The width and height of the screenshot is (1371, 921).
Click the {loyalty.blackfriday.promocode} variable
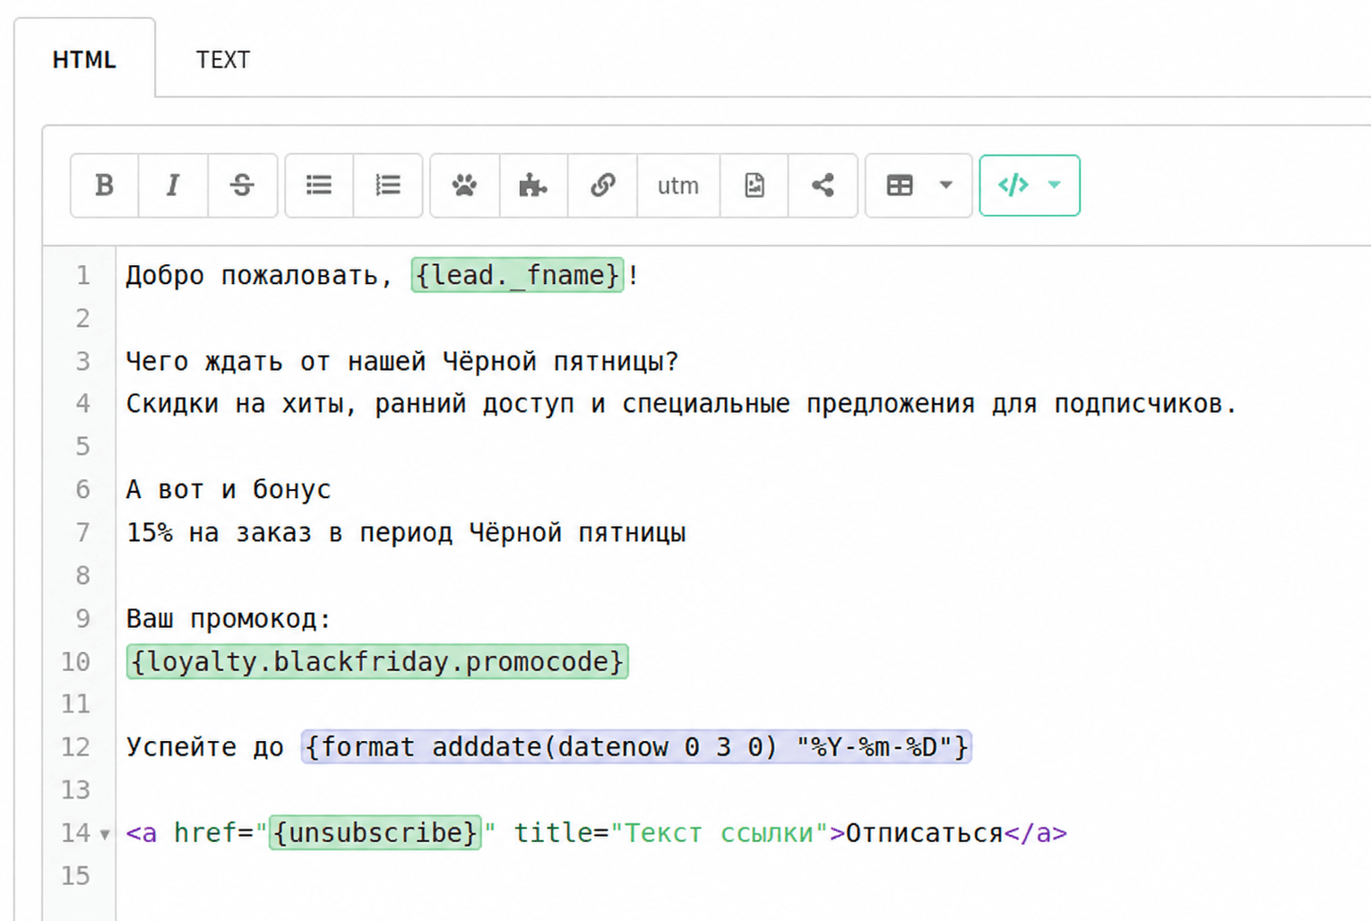tap(377, 661)
